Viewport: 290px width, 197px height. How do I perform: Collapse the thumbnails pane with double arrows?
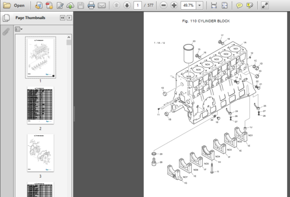[x=62, y=18]
